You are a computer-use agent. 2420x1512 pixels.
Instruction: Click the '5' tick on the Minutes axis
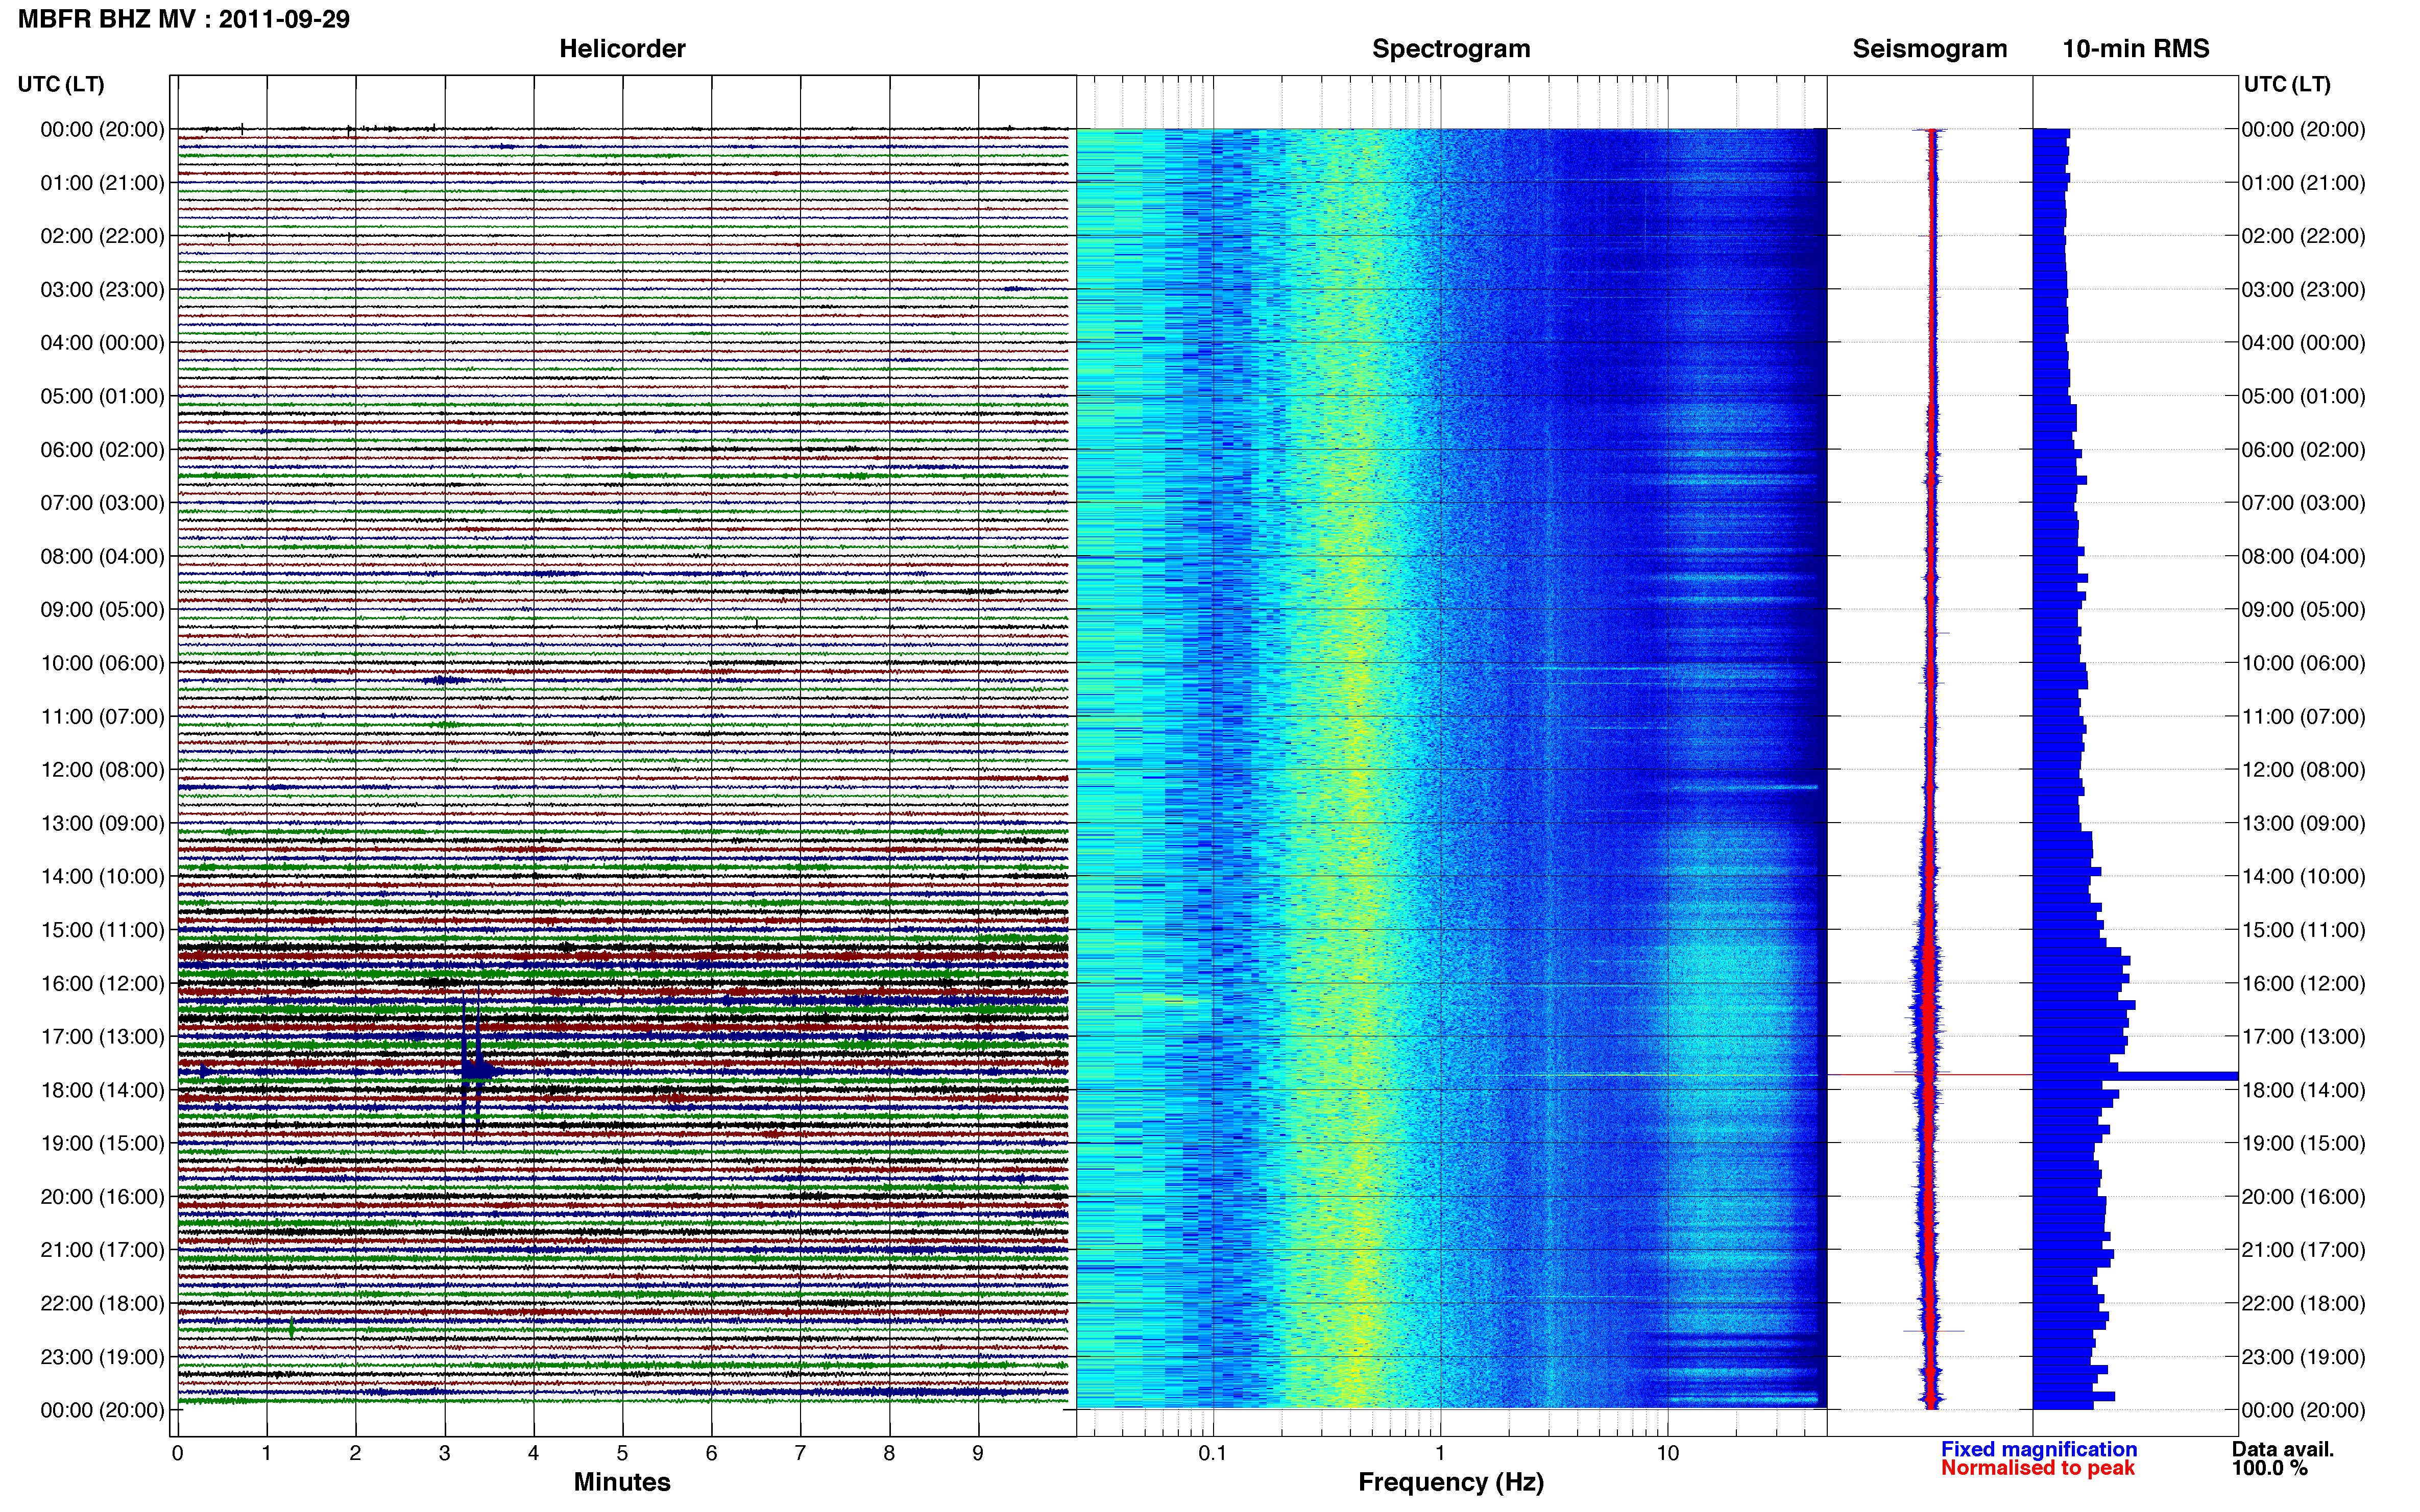tap(622, 1454)
